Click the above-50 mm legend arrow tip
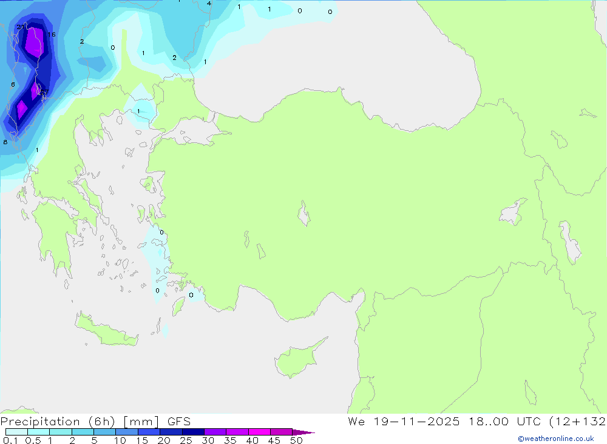The height and width of the screenshot is (444, 607). click(x=303, y=432)
